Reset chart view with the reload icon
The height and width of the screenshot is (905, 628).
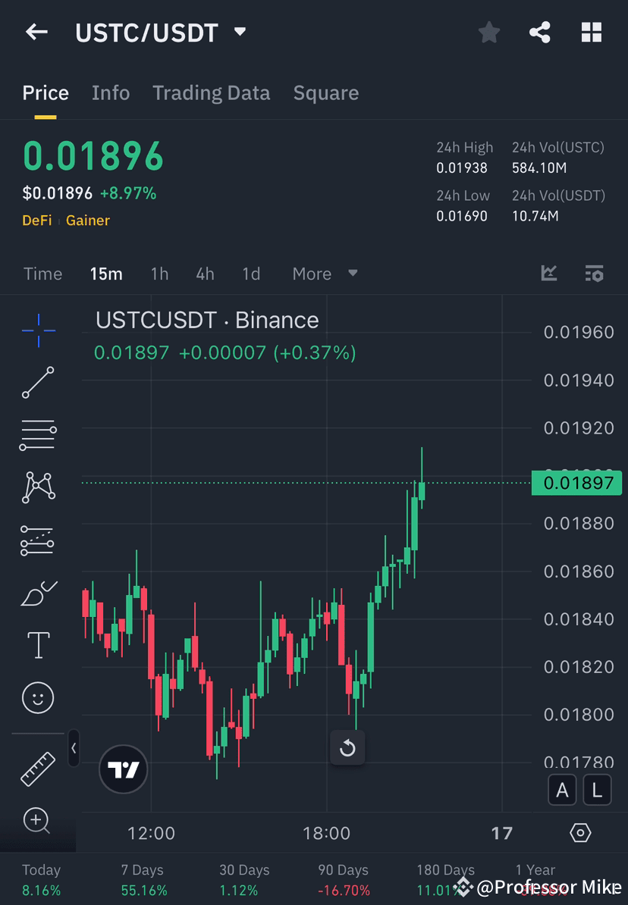click(347, 748)
